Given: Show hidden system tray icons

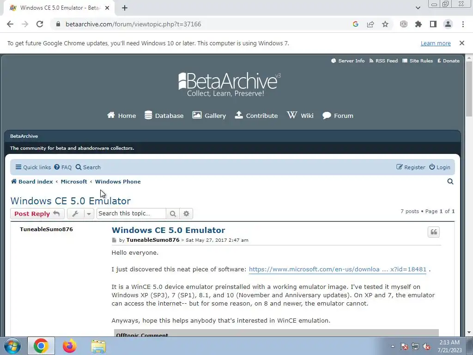Looking at the screenshot, I should point(393,346).
